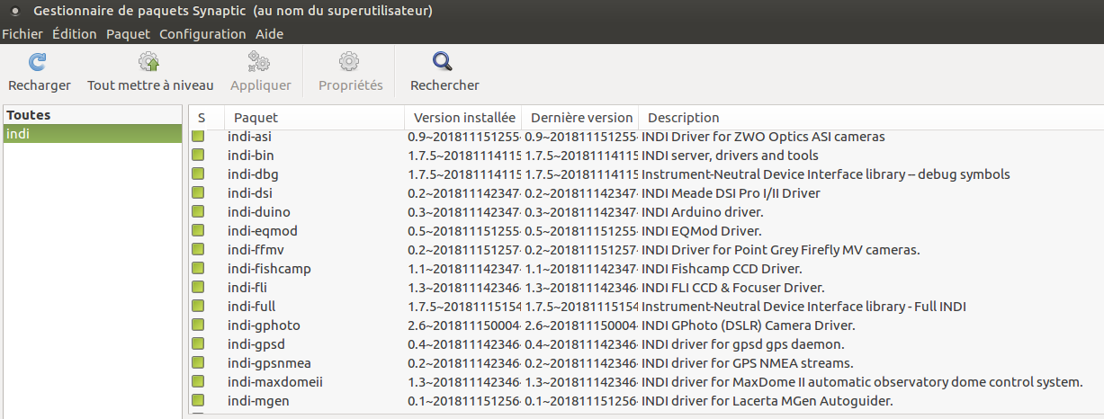Click the Recharger reload icon
1104x419 pixels.
[39, 62]
